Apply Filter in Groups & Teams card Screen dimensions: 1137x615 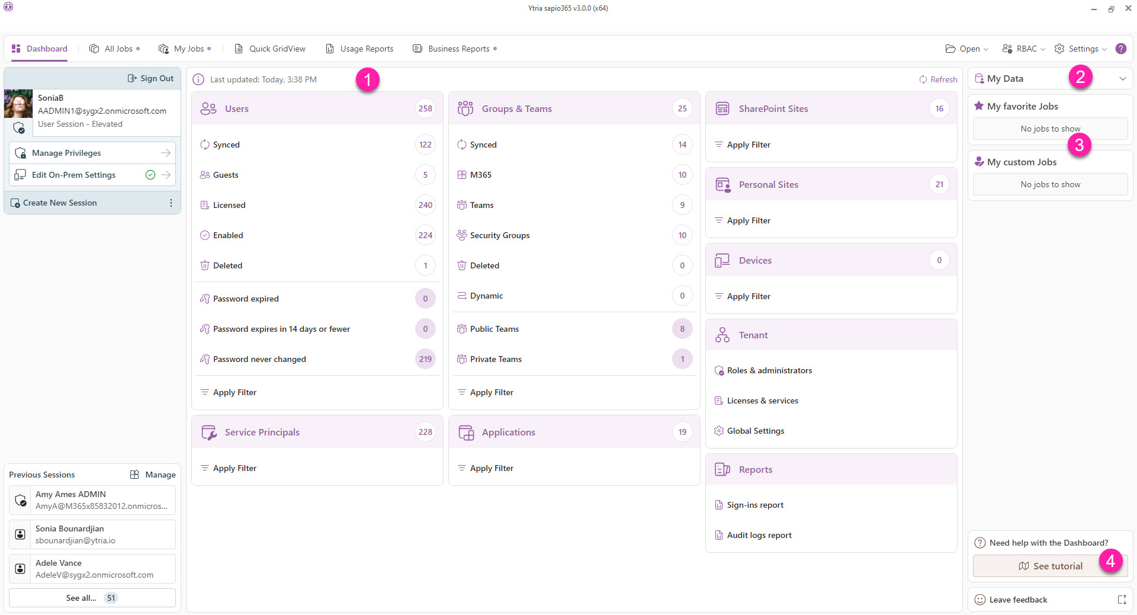click(x=486, y=392)
